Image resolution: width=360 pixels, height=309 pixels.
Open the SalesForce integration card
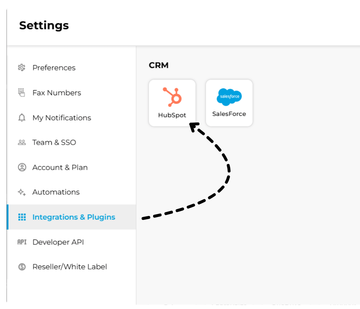[x=229, y=103]
